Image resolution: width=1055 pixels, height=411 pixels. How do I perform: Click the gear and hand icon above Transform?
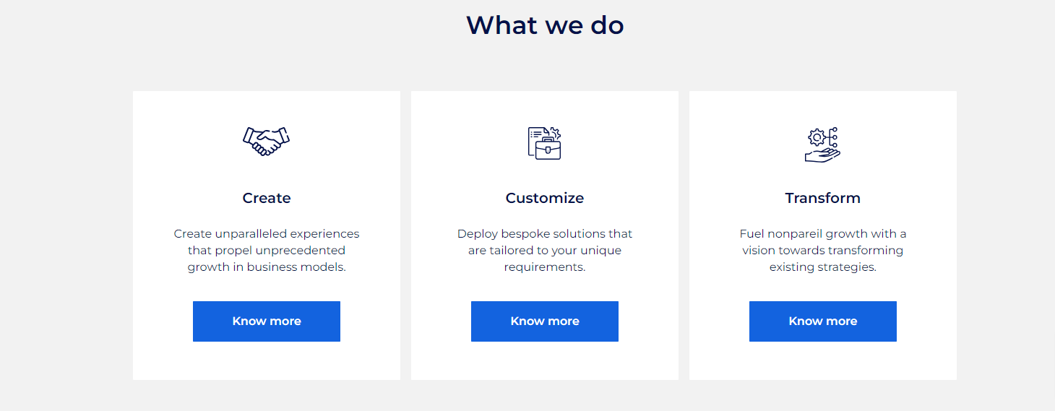click(x=822, y=144)
